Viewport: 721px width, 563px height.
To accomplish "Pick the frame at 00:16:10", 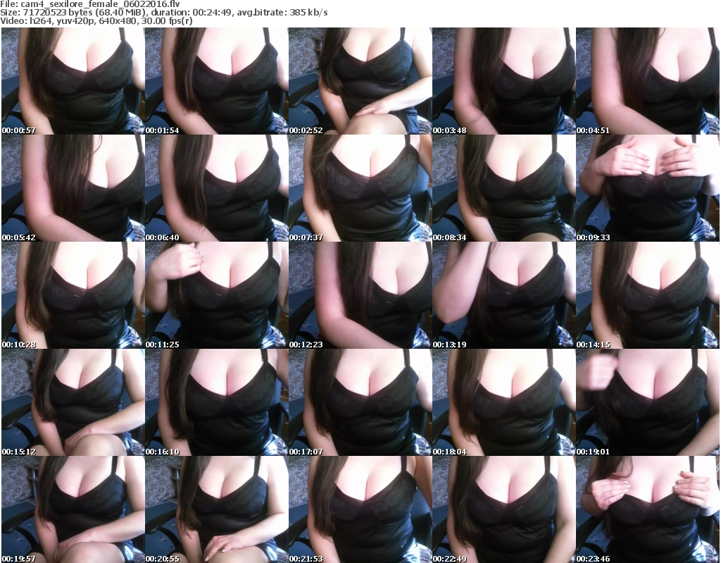I will point(217,402).
